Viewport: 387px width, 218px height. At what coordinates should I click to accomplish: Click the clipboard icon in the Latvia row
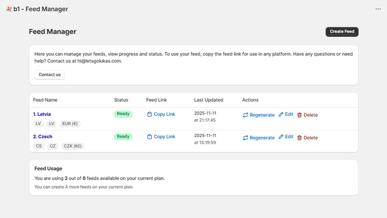pyautogui.click(x=149, y=114)
